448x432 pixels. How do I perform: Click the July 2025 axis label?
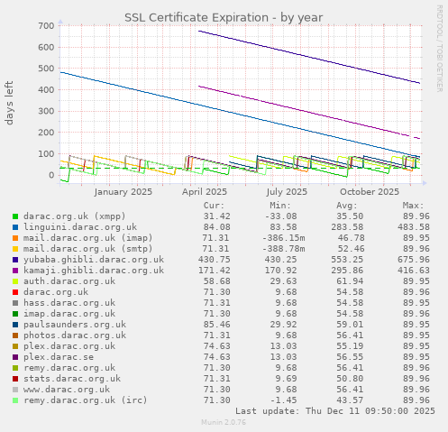(287, 192)
